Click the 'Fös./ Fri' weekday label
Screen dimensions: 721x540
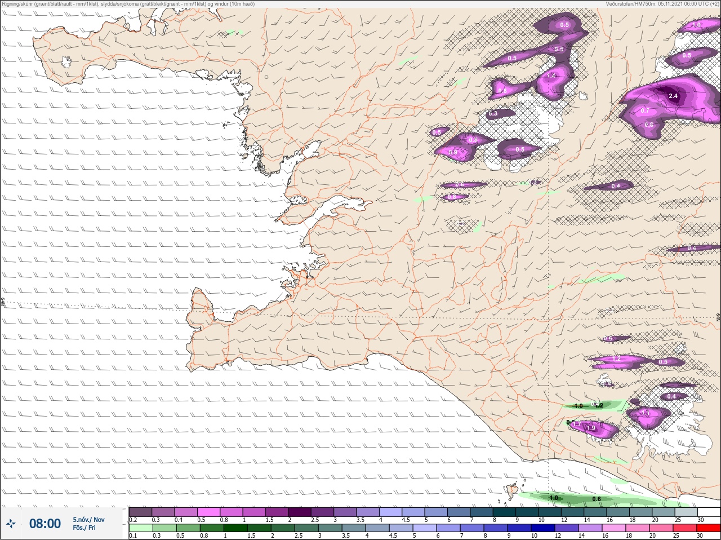coord(84,528)
